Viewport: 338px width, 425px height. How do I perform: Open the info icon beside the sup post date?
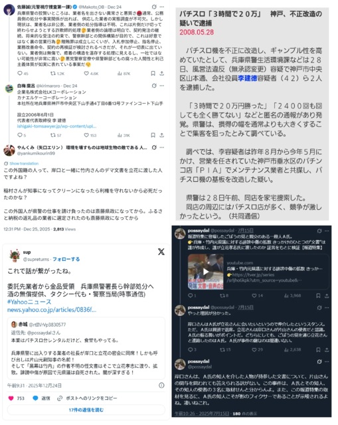click(x=161, y=385)
